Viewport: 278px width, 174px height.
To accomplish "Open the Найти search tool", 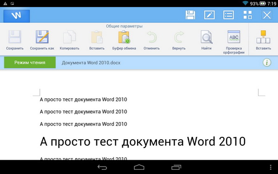I will coord(206,40).
